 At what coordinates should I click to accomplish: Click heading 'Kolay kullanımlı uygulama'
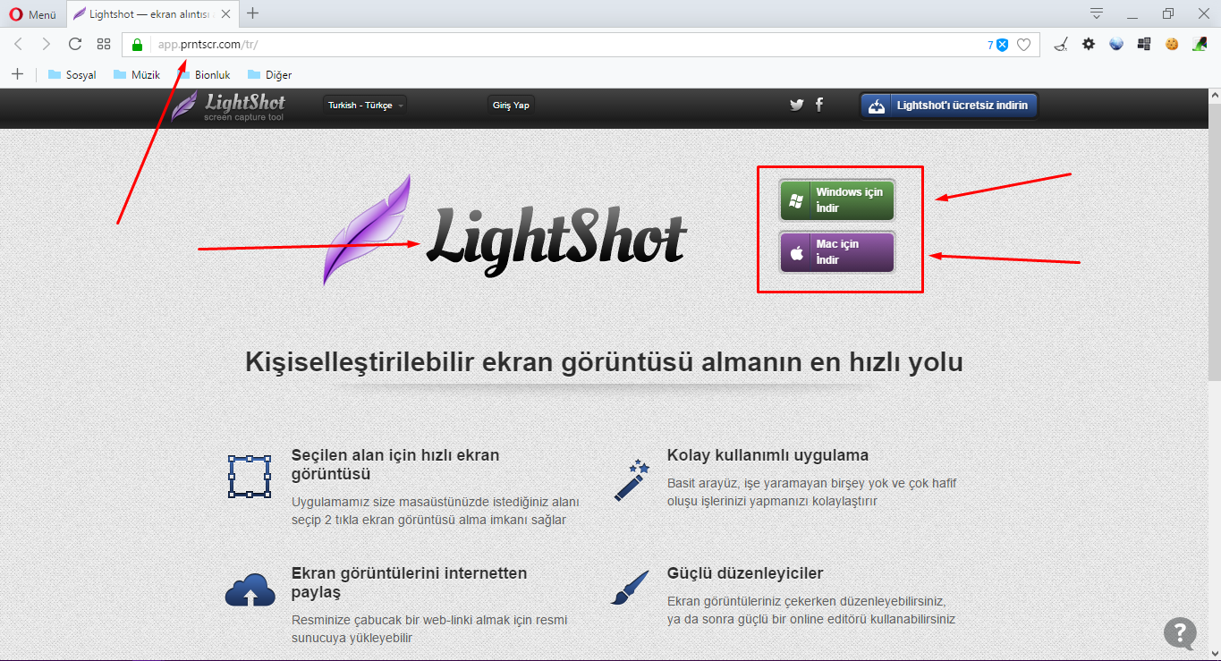point(767,455)
